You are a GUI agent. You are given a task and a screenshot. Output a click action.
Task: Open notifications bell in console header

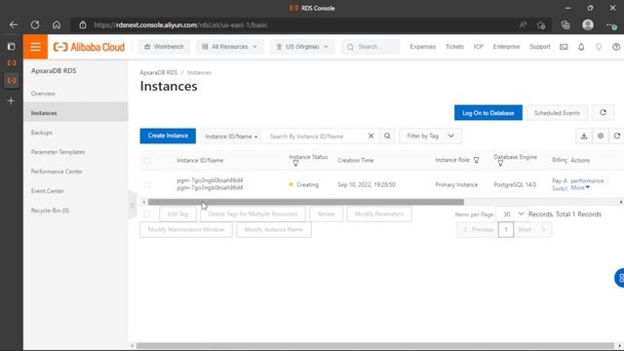[x=581, y=47]
